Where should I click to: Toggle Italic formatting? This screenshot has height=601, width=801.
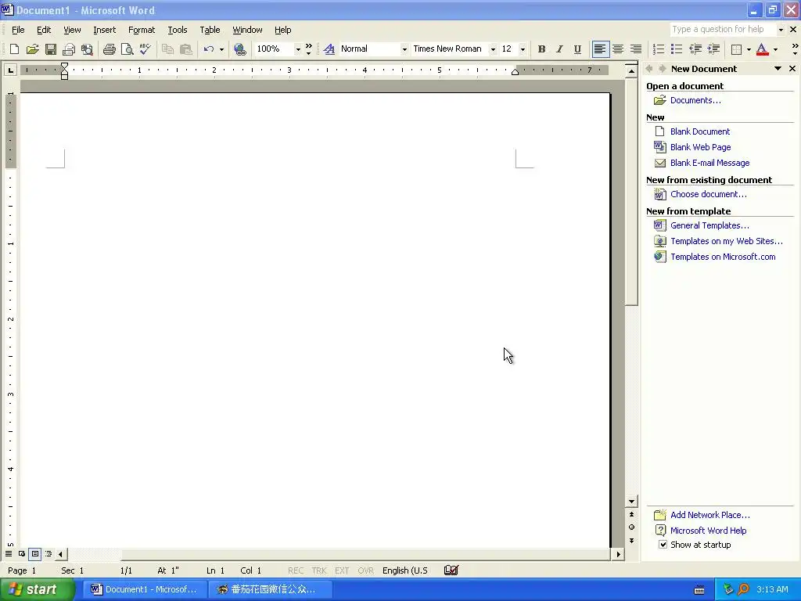559,49
